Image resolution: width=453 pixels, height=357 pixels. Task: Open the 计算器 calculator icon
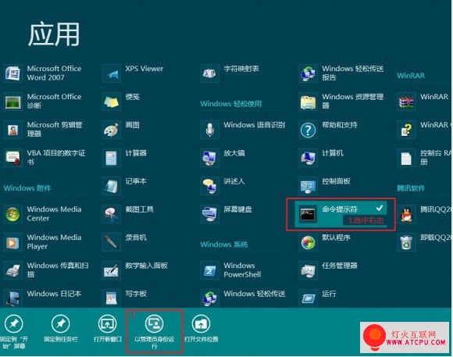111,158
